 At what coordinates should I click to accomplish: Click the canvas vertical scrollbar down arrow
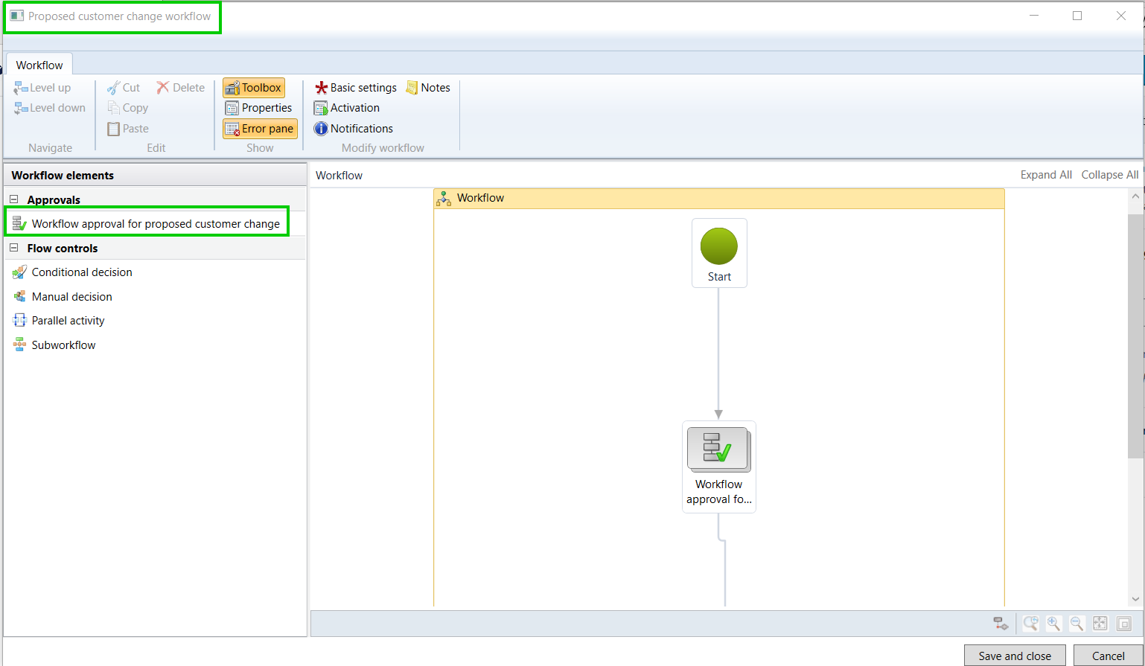pyautogui.click(x=1135, y=598)
